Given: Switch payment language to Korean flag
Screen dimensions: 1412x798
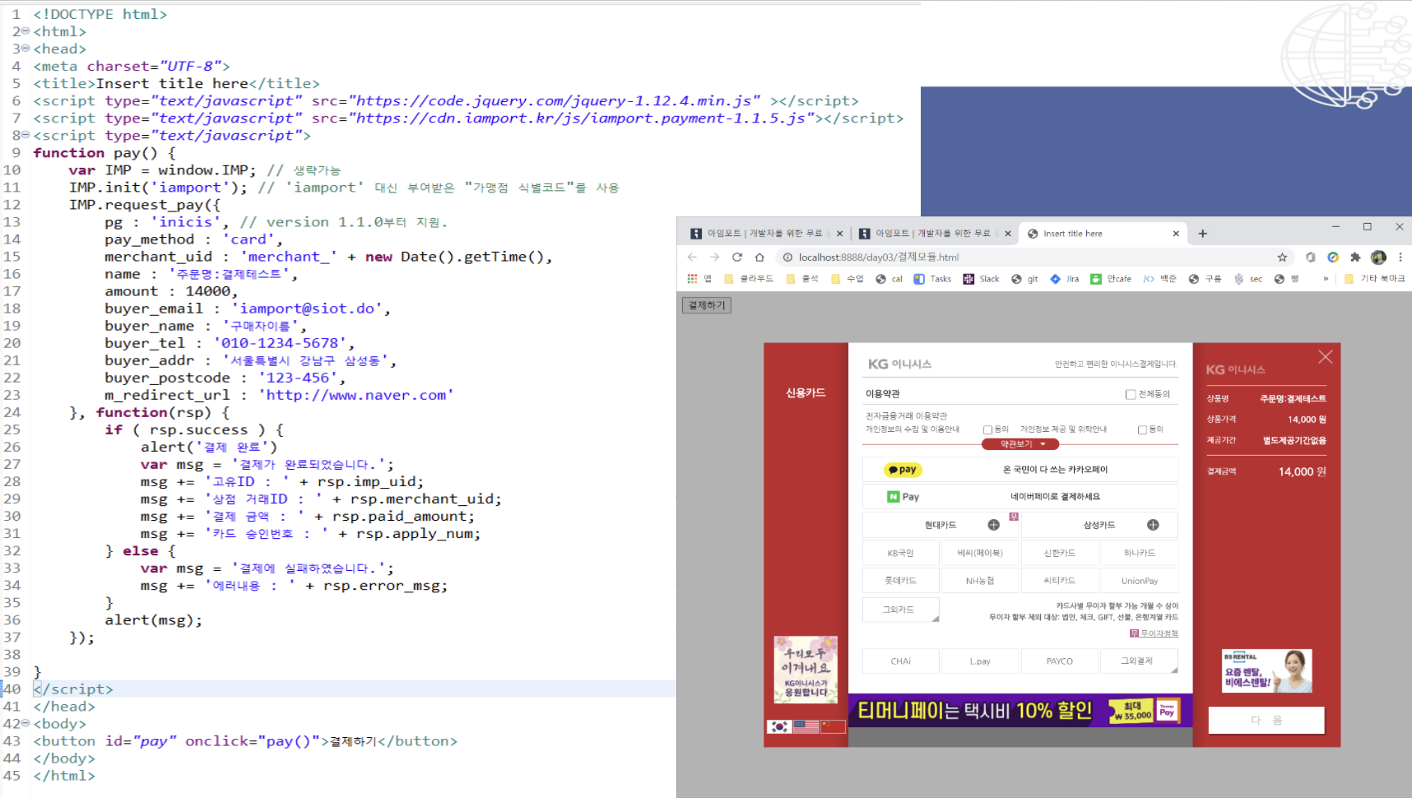Looking at the screenshot, I should [778, 726].
